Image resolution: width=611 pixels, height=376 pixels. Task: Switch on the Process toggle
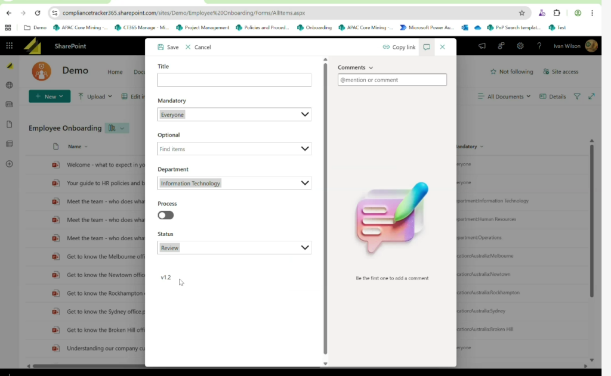pyautogui.click(x=166, y=215)
